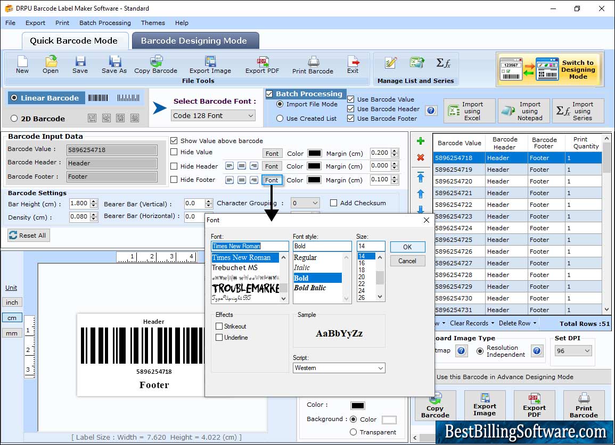
Task: Click header Color black swatch
Action: click(x=314, y=166)
